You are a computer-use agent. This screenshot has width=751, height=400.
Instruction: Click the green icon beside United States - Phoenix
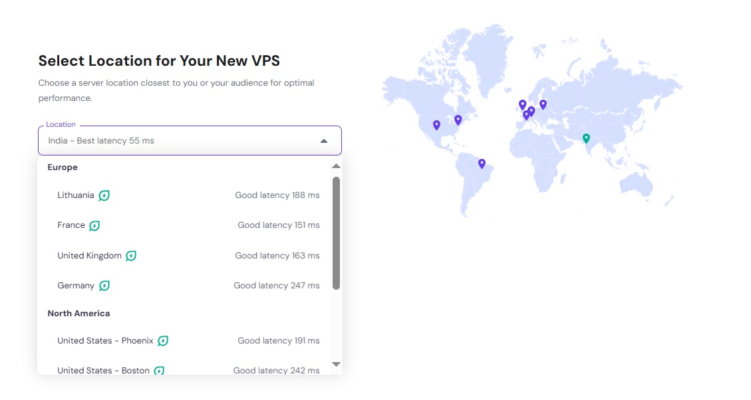pyautogui.click(x=163, y=341)
